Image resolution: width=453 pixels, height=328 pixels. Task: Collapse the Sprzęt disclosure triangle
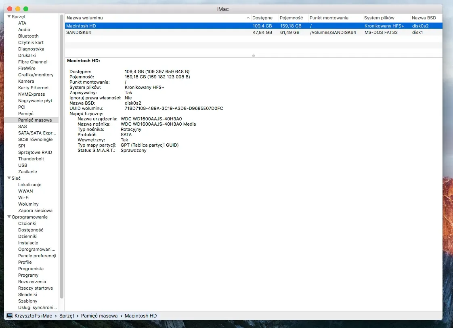tap(9, 17)
